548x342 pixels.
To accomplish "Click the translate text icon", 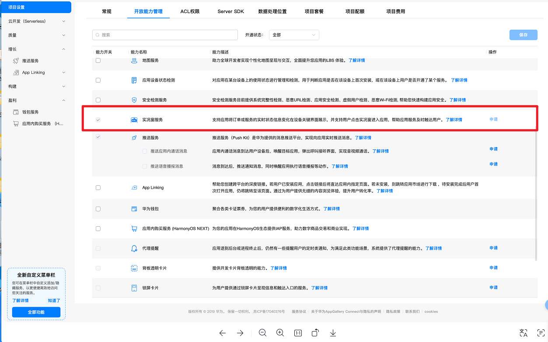I will (x=524, y=333).
